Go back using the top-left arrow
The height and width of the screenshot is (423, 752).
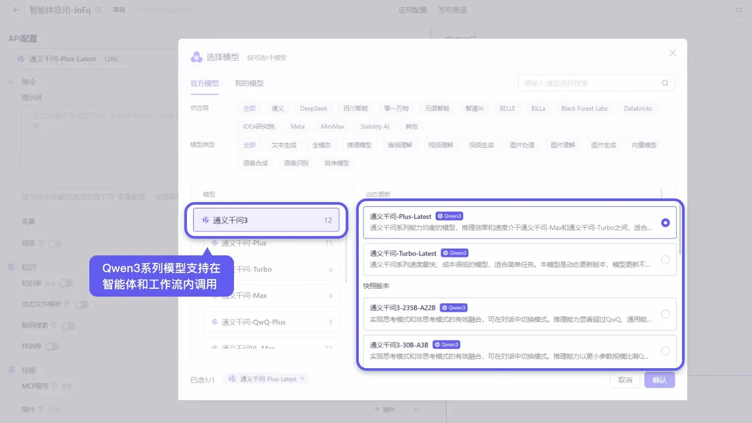pos(17,10)
